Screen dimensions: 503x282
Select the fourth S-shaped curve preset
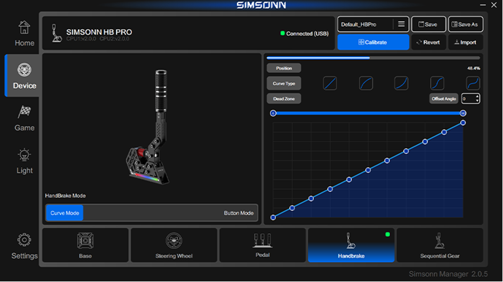[437, 83]
